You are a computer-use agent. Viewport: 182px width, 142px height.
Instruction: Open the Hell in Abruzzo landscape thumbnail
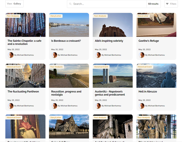tap(156, 76)
